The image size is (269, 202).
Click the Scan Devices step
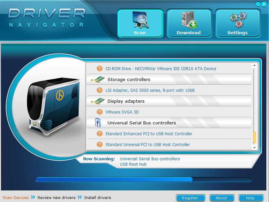[x=16, y=198]
